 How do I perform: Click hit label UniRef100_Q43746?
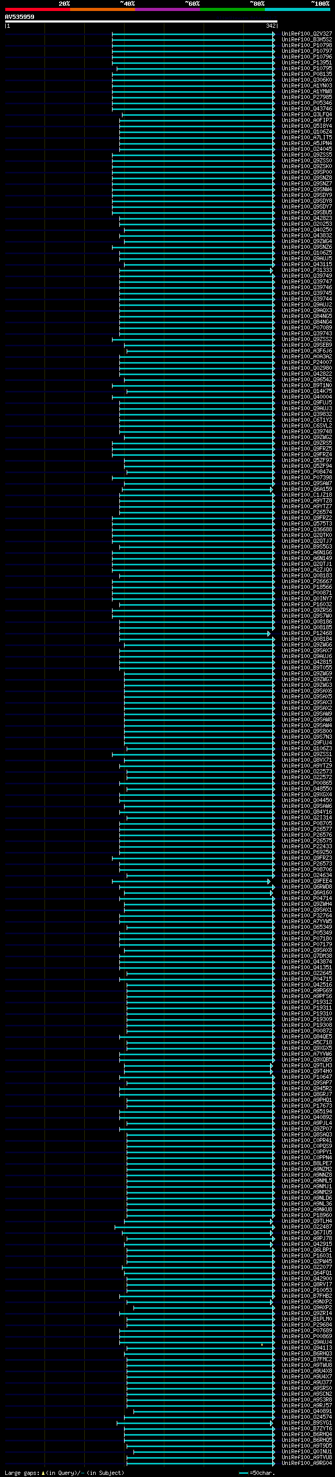coord(307,108)
